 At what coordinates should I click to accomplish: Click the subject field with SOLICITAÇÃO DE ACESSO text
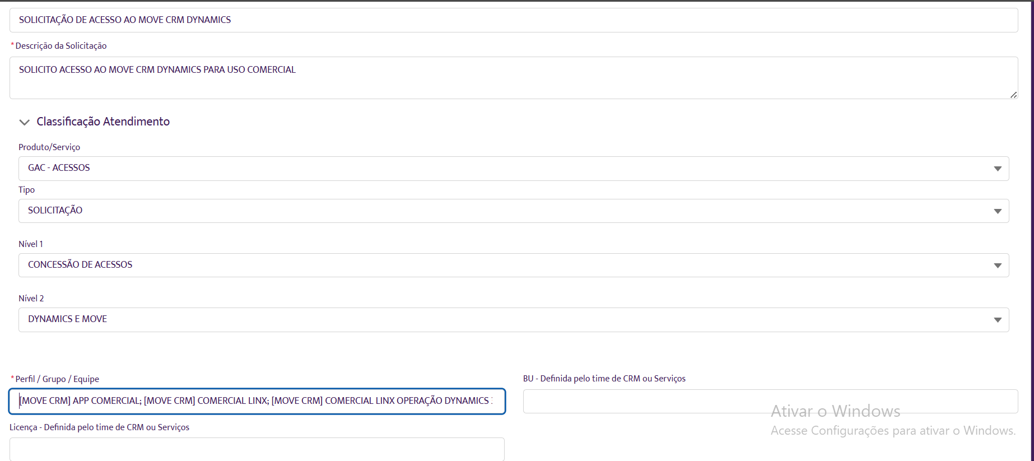coord(514,20)
